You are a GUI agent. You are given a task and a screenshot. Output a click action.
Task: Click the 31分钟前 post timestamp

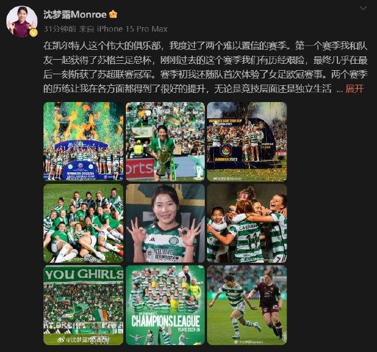tap(60, 29)
